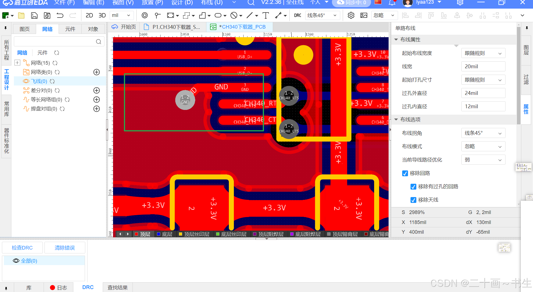
Task: Open notifications bell icon
Action: (x=392, y=2)
